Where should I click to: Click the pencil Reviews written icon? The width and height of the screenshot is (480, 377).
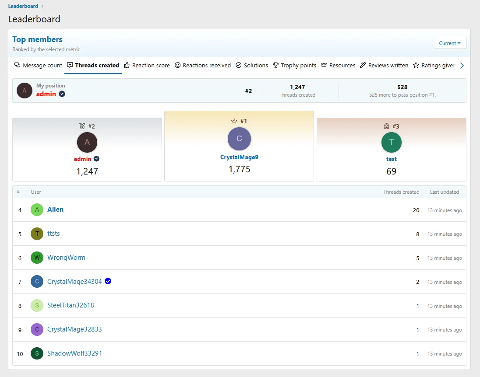click(363, 65)
